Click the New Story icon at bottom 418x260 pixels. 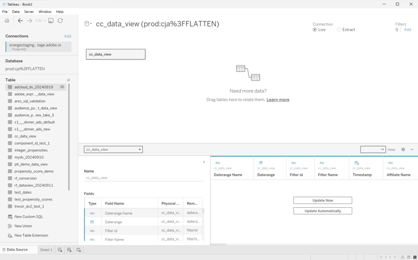79,249
